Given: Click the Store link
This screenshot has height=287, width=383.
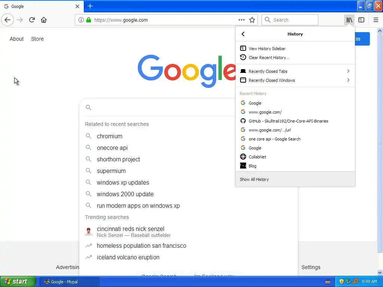Looking at the screenshot, I should tap(37, 39).
